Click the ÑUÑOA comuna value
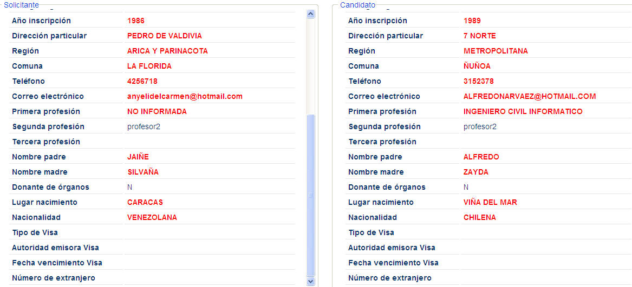Screen dimensions: 632x287 477,66
